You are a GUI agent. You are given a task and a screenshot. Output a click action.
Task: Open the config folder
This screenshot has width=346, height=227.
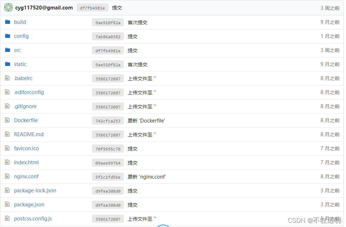(21, 36)
